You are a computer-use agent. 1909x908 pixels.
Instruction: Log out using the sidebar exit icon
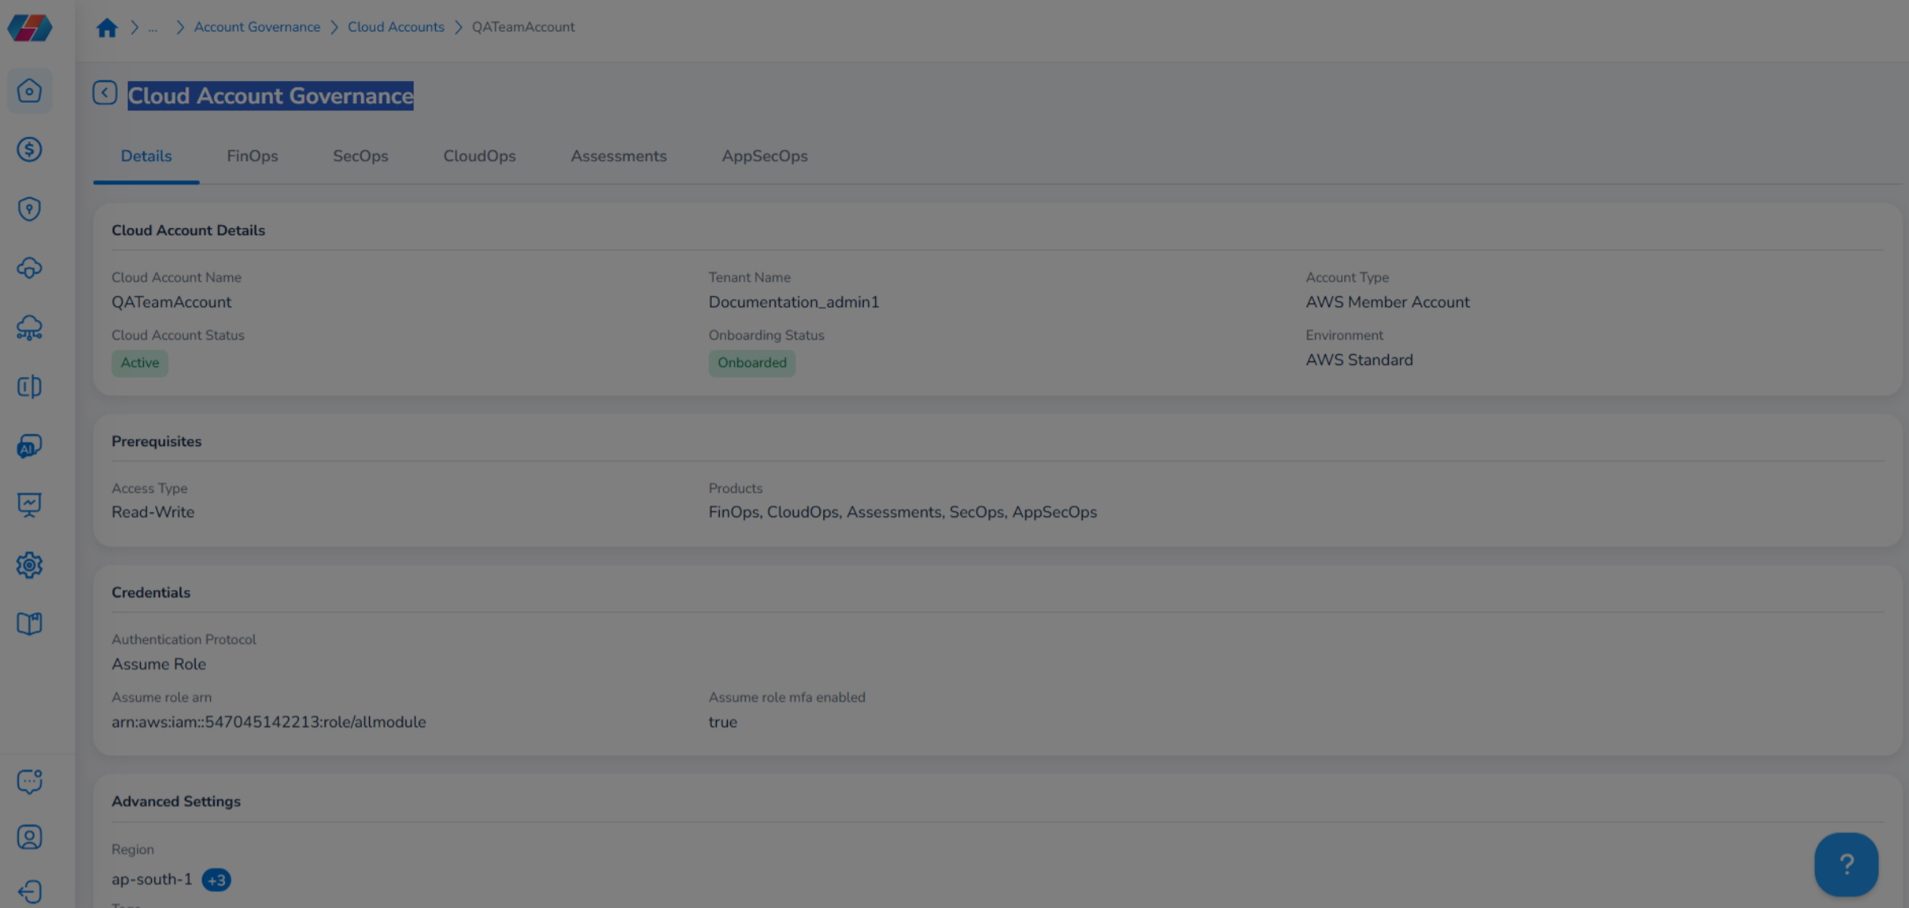(x=29, y=891)
